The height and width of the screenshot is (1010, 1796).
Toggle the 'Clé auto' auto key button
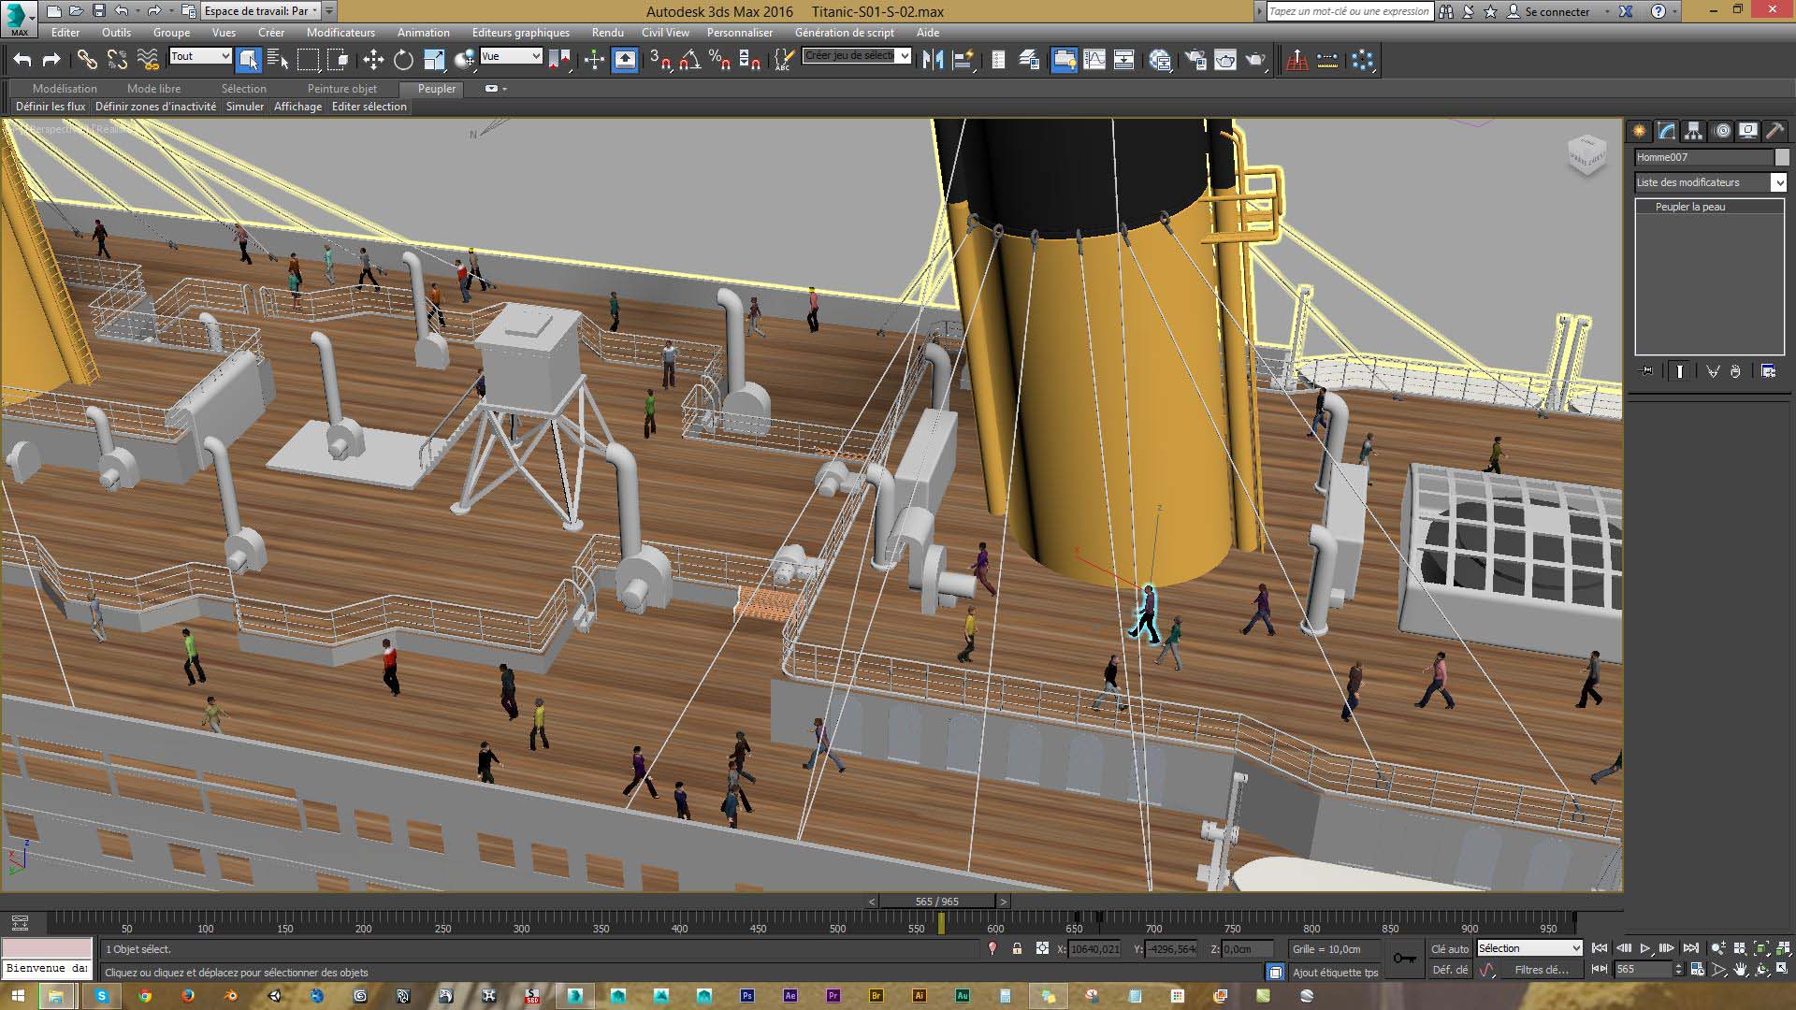pos(1450,948)
